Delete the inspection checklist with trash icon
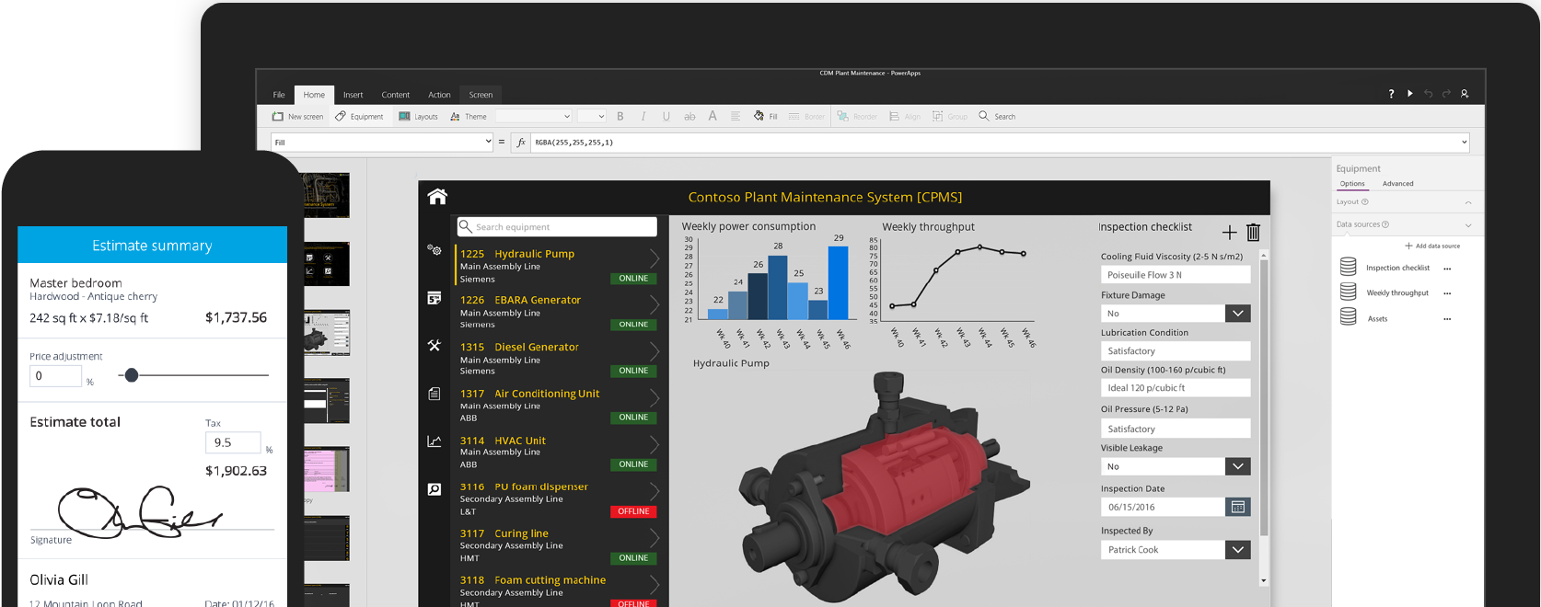This screenshot has height=607, width=1541. click(x=1253, y=232)
